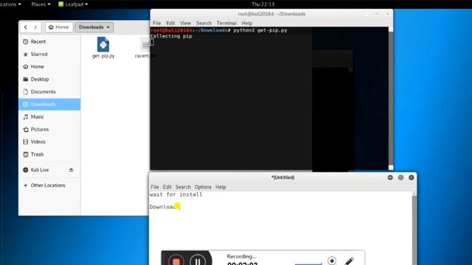
Task: Click the Leafpad vertical scrollbar
Action: (414, 228)
